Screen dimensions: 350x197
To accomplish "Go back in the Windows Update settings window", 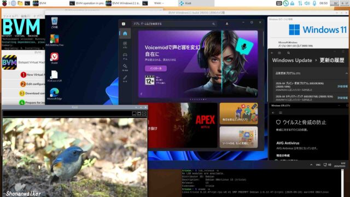I will pyautogui.click(x=272, y=53).
